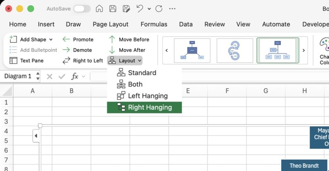Expand the fx function dropdown arrow

coord(84,76)
